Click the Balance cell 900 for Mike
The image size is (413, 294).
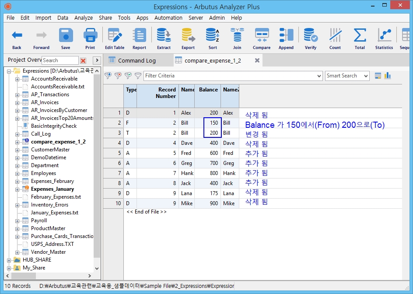(x=208, y=203)
